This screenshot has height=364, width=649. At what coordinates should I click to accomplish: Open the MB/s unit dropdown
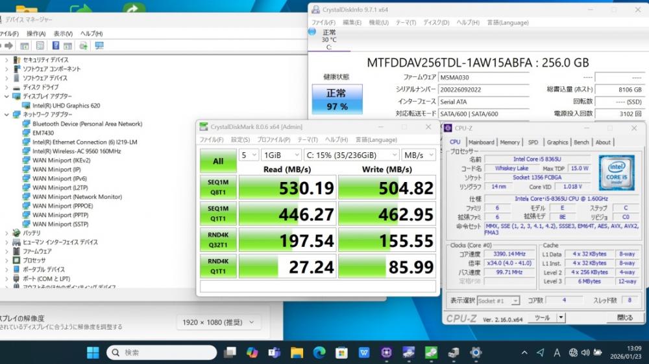click(419, 155)
